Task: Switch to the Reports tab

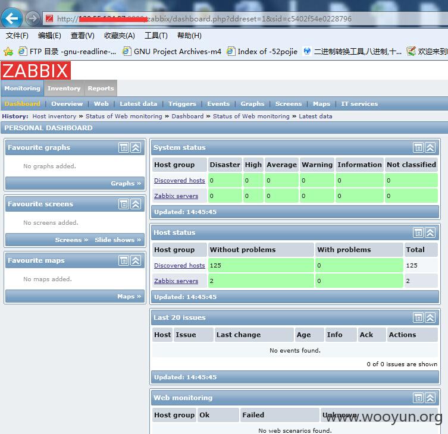Action: pos(101,88)
